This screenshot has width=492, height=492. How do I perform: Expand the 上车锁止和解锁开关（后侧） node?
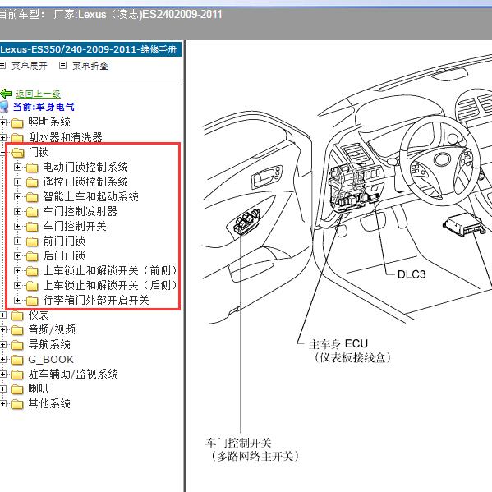(x=17, y=286)
